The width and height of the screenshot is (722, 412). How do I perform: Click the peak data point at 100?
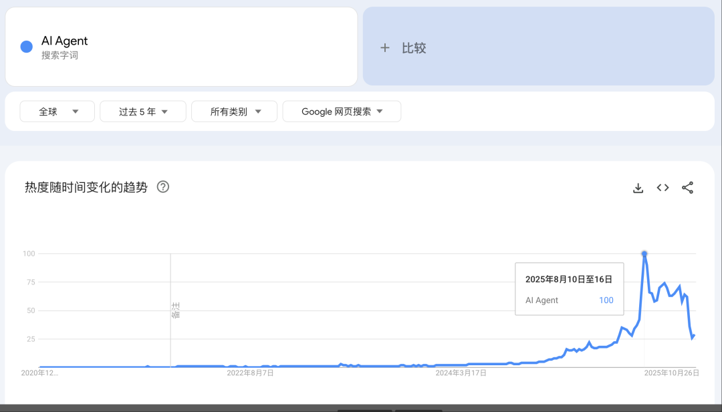pyautogui.click(x=644, y=254)
